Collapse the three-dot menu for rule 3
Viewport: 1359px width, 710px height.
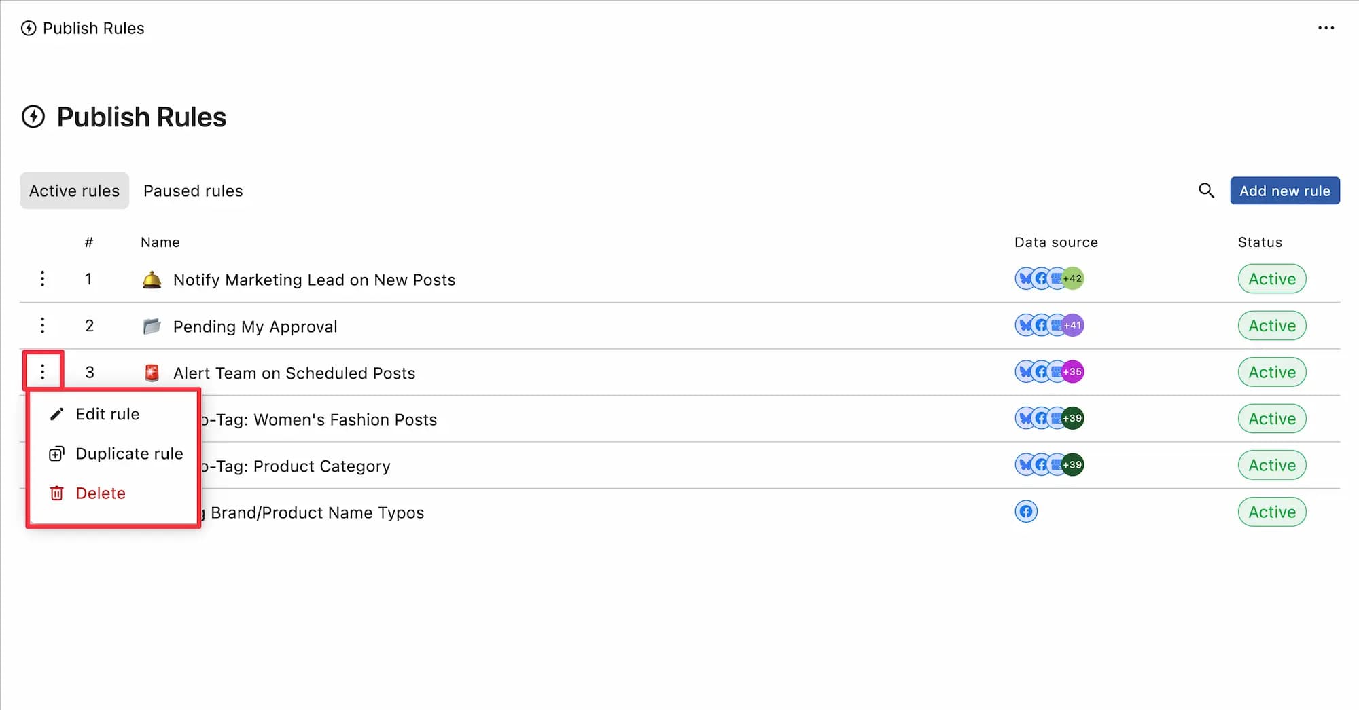[43, 371]
